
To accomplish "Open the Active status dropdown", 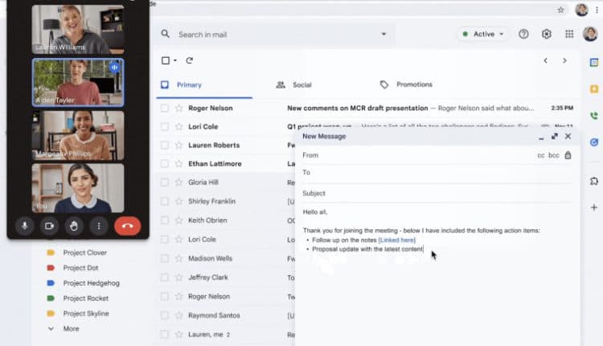I will pos(483,34).
